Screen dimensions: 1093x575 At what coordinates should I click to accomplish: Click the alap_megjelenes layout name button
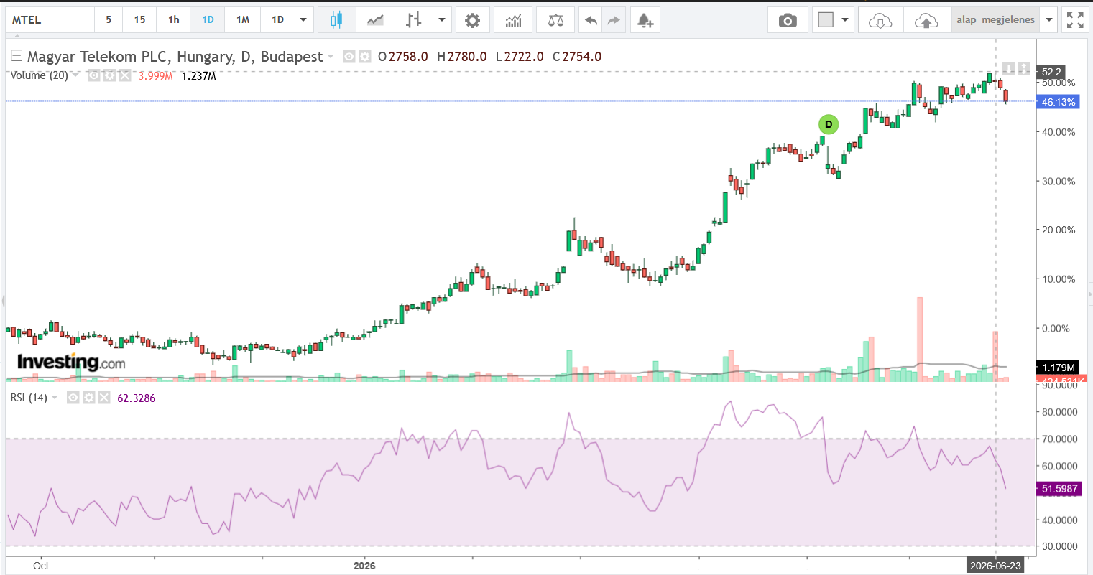996,20
